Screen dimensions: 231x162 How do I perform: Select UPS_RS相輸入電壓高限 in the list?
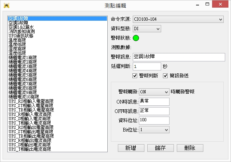[x=57, y=101]
